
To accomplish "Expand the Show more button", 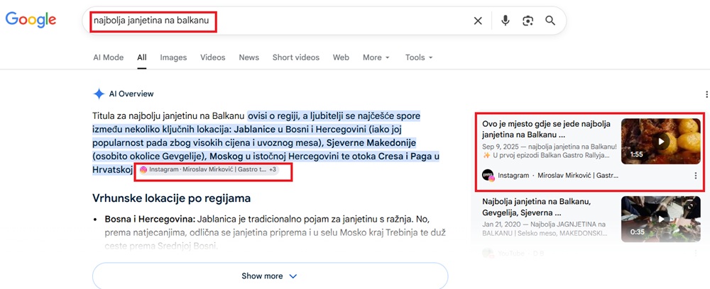I will click(270, 276).
